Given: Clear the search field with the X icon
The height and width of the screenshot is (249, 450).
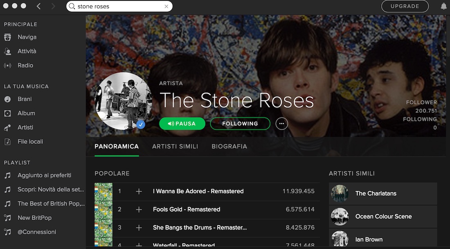Looking at the screenshot, I should [x=166, y=7].
